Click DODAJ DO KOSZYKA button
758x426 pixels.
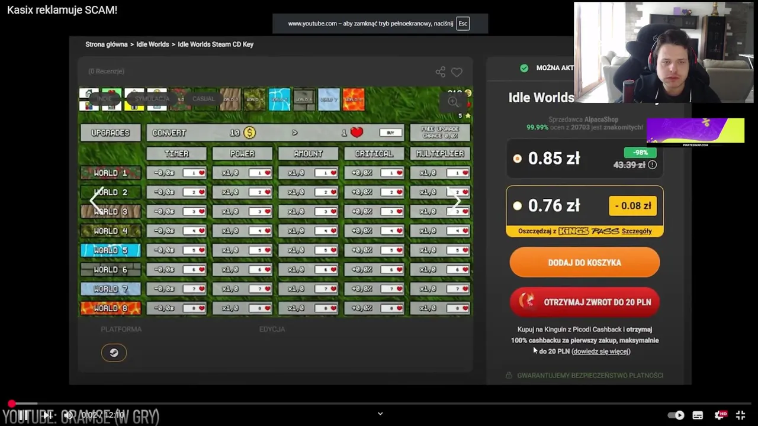pos(584,263)
